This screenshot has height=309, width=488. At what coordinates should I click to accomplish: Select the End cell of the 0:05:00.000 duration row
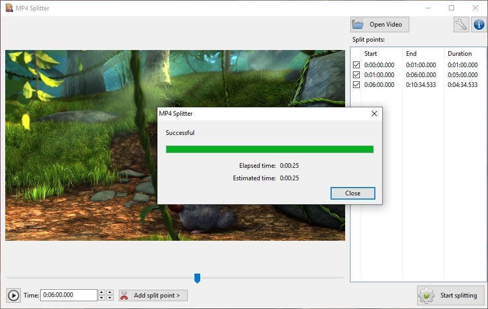[421, 75]
